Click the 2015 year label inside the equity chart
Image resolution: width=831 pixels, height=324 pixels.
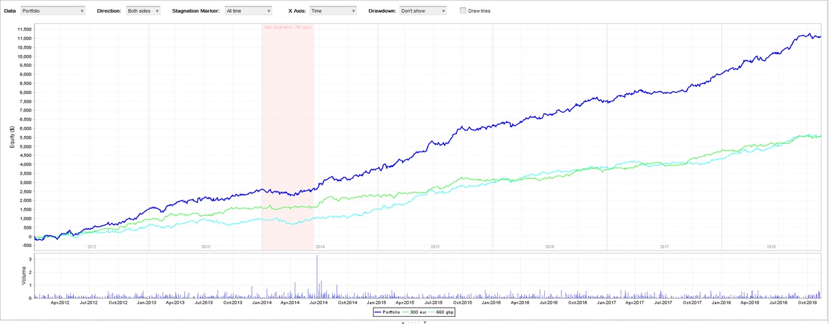(x=435, y=246)
